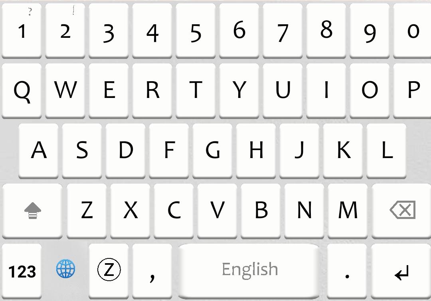
Task: Tap the Q letter key
Action: tap(22, 90)
